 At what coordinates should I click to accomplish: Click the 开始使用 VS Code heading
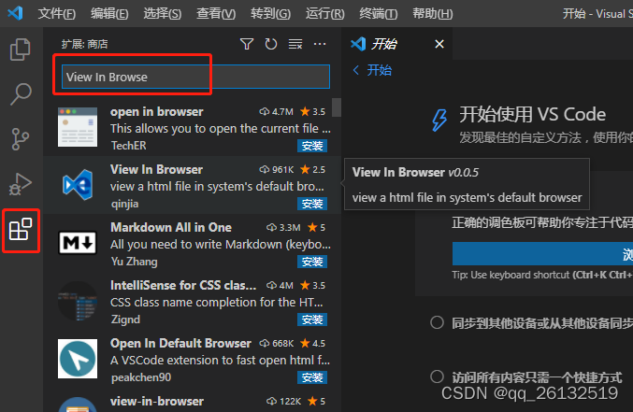(532, 115)
